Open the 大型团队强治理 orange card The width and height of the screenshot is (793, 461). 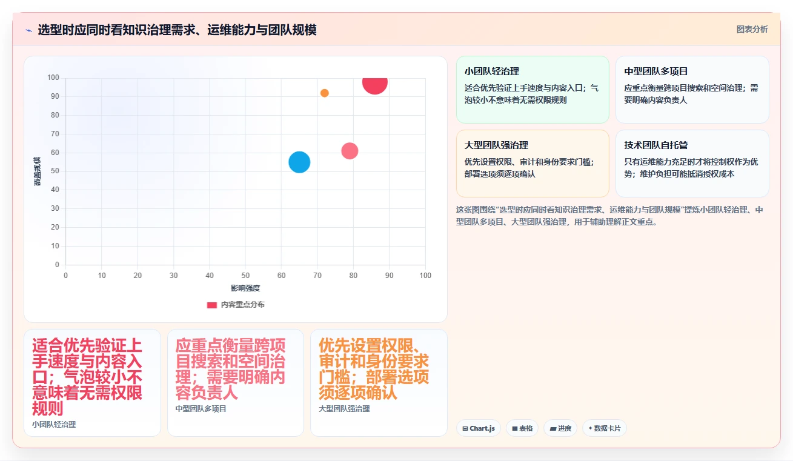click(x=533, y=164)
